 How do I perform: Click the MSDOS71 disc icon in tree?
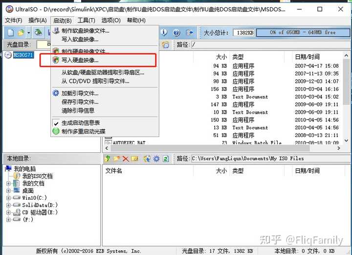point(8,55)
